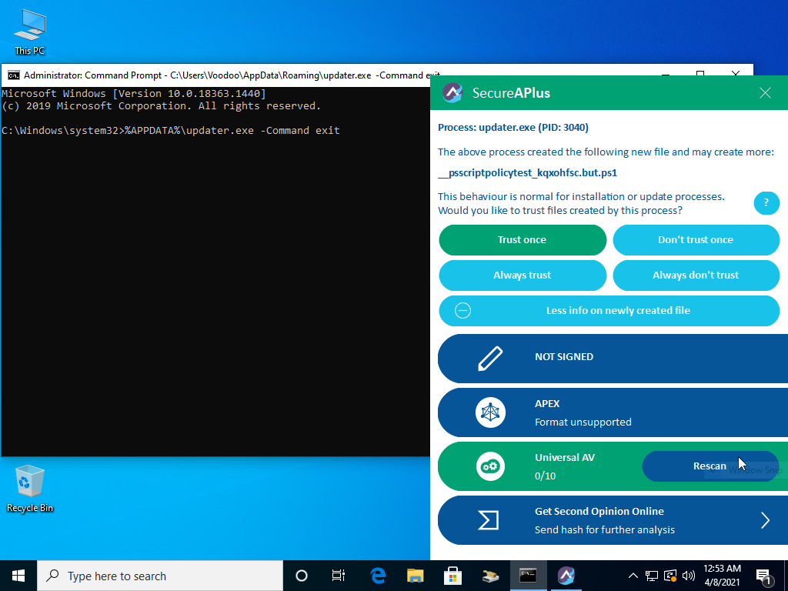788x591 pixels.
Task: Rescan file with Universal AV
Action: pyautogui.click(x=710, y=466)
